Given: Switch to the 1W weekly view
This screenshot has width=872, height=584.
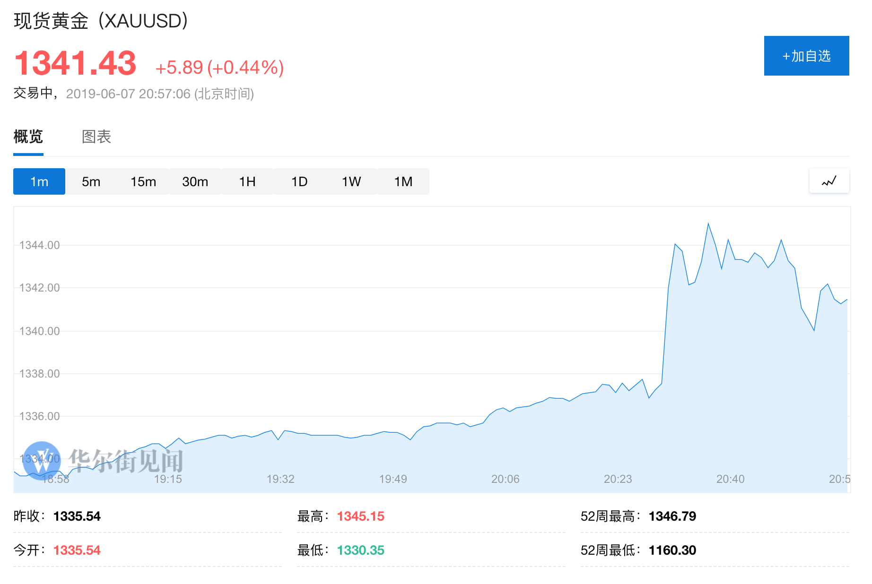Looking at the screenshot, I should coord(351,181).
